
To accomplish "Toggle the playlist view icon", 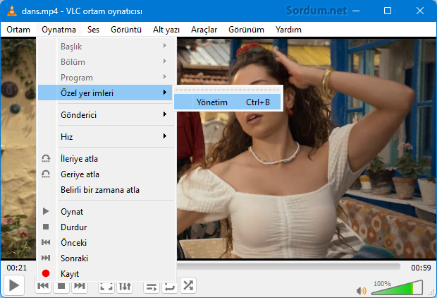I will point(152,286).
